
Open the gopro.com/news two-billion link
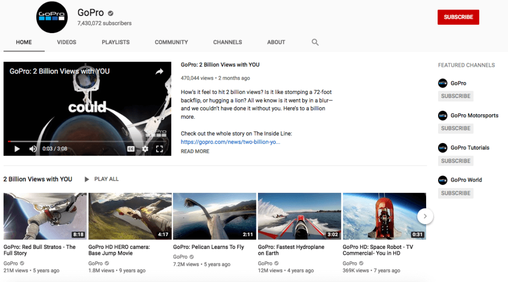tap(230, 142)
